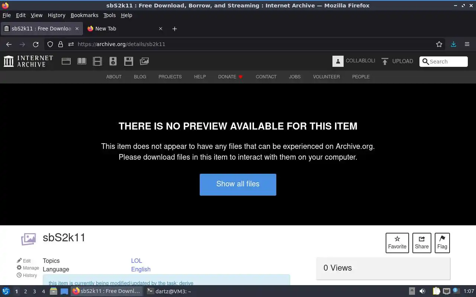Click the URL address bar
The image size is (476, 297).
click(245, 44)
